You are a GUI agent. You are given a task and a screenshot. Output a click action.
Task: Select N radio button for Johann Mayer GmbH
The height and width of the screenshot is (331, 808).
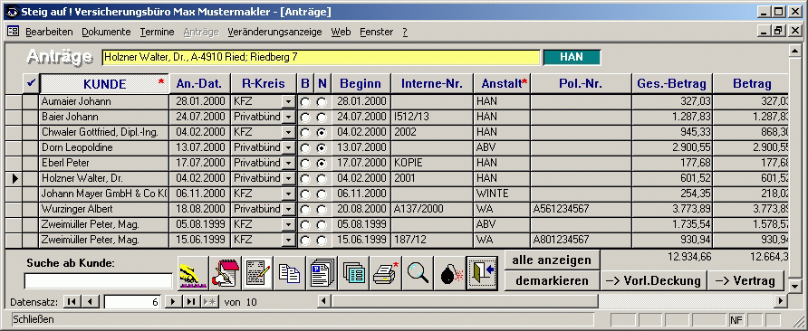click(x=322, y=195)
